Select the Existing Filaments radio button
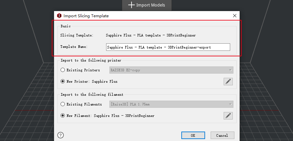293x141 pixels. tap(63, 104)
